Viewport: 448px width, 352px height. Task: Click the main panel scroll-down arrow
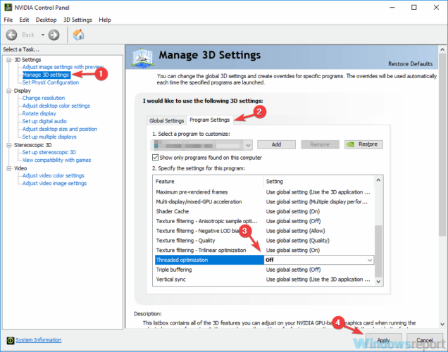(442, 325)
